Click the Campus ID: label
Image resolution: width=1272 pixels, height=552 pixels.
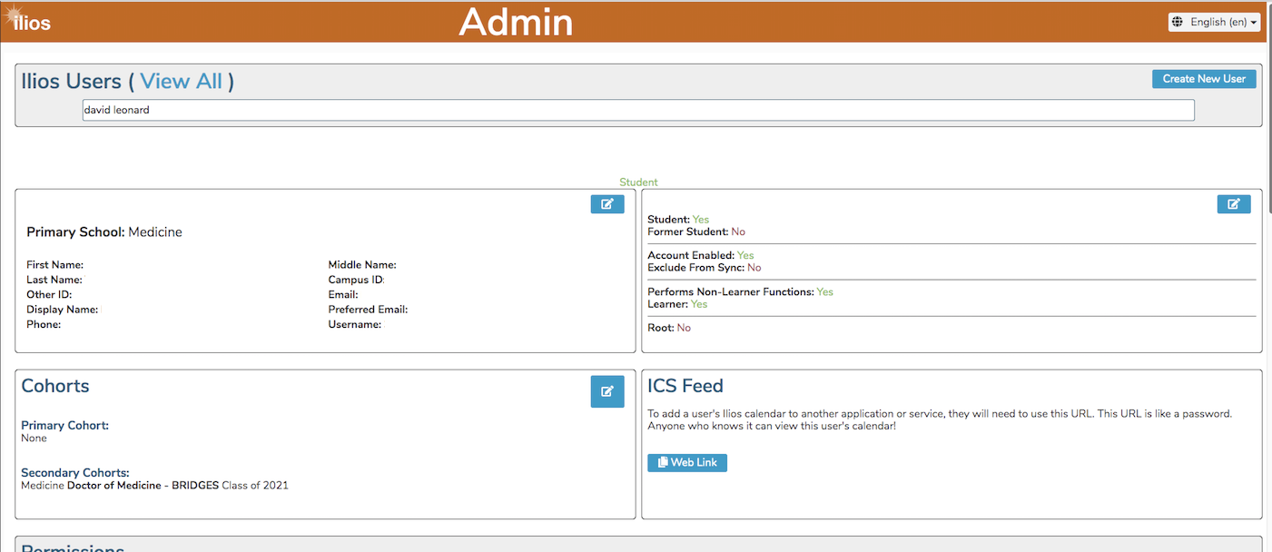tap(357, 280)
